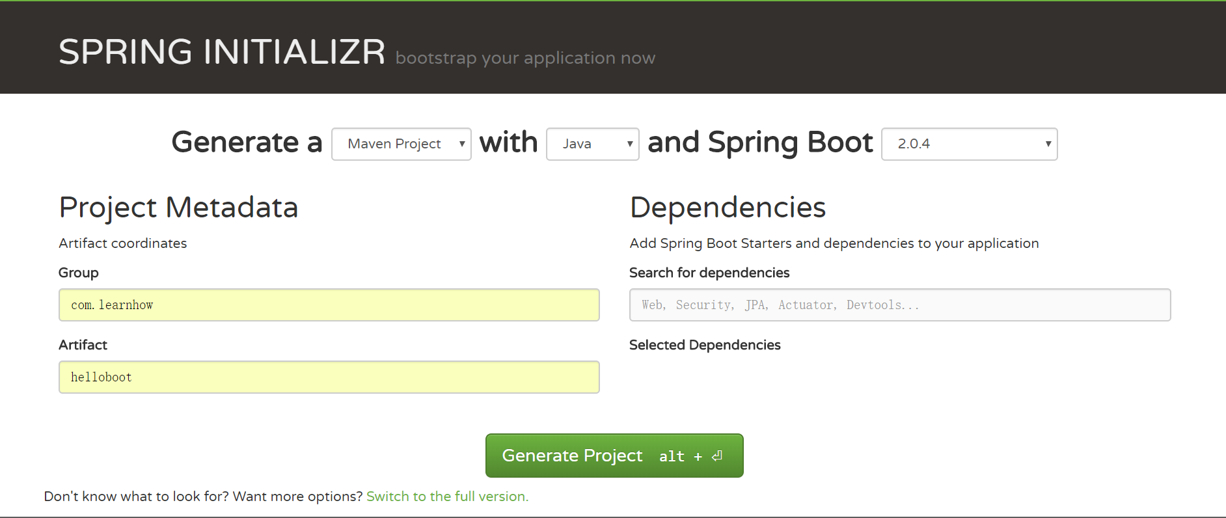Viewport: 1226px width, 518px height.
Task: Click the Artifact field label
Action: point(83,345)
